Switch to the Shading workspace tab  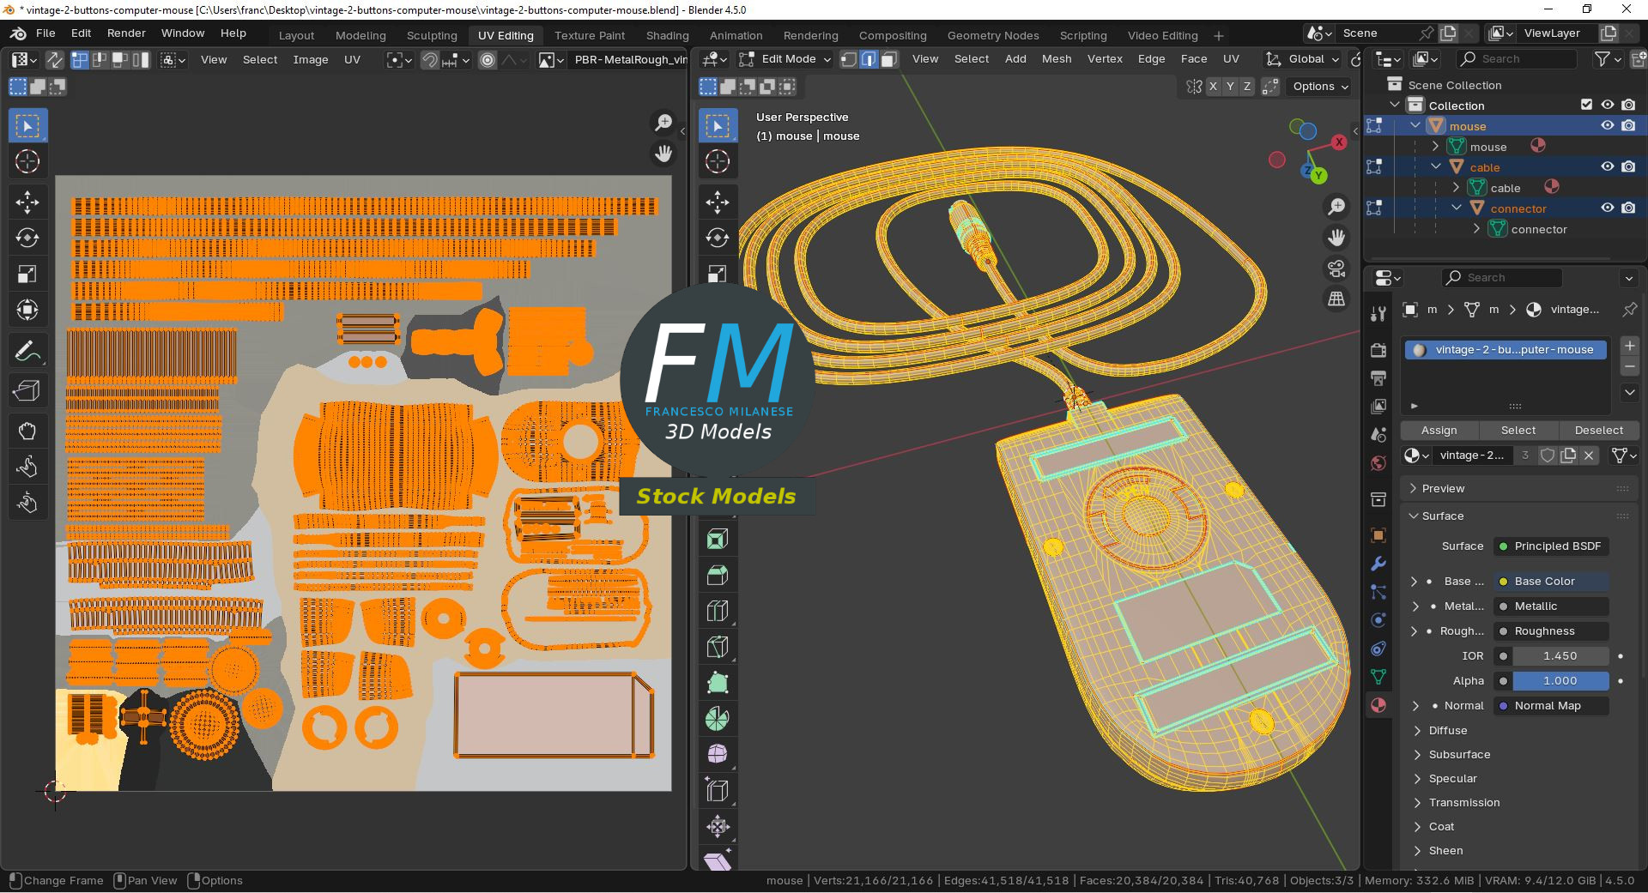[x=667, y=35]
